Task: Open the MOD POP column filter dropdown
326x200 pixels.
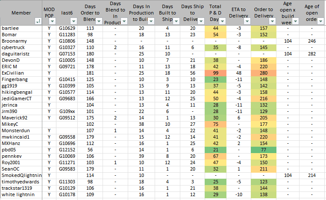Action: click(52, 21)
